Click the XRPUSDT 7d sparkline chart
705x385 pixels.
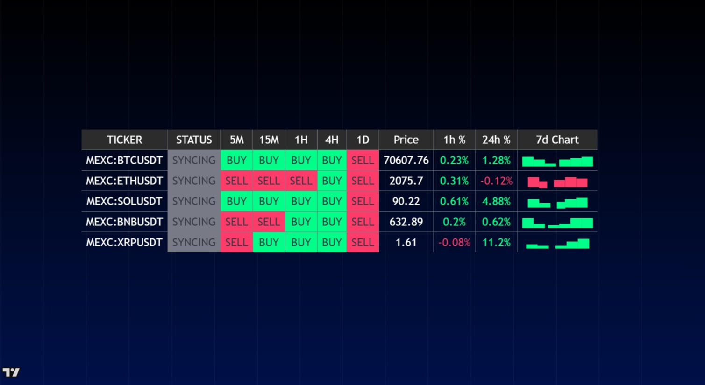tap(557, 244)
